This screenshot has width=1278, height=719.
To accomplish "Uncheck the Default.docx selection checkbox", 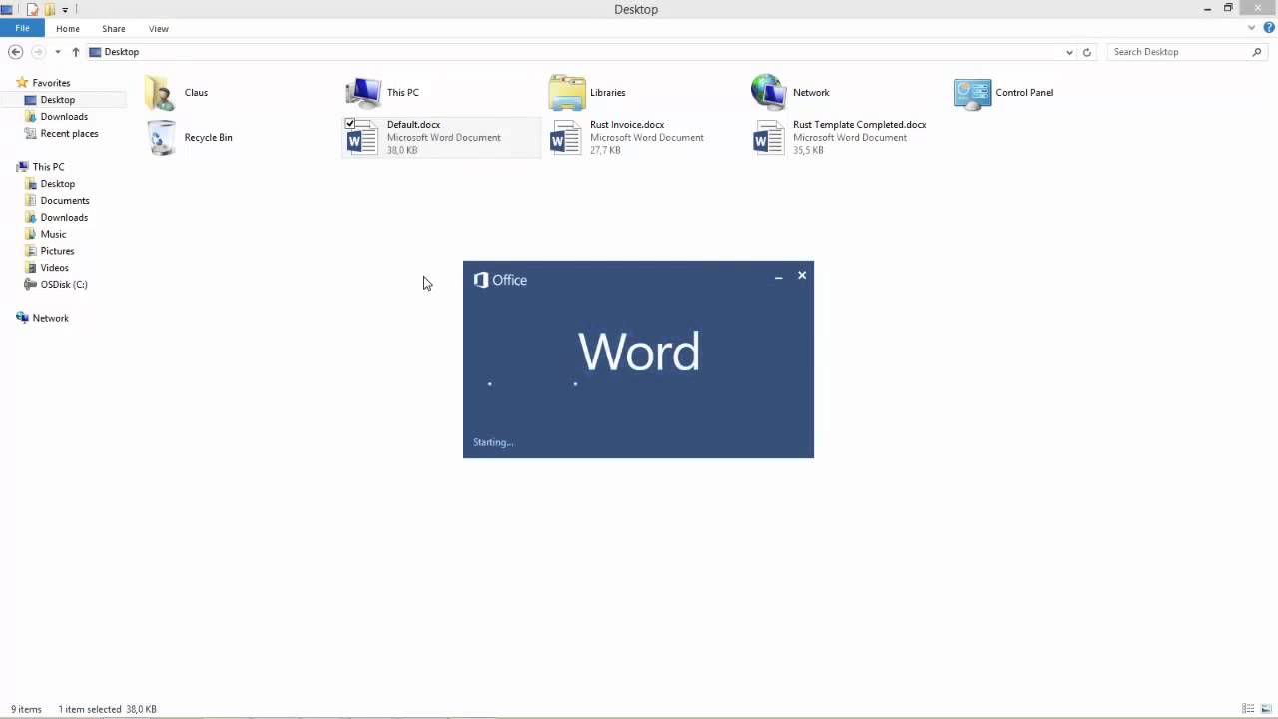I will pyautogui.click(x=350, y=124).
